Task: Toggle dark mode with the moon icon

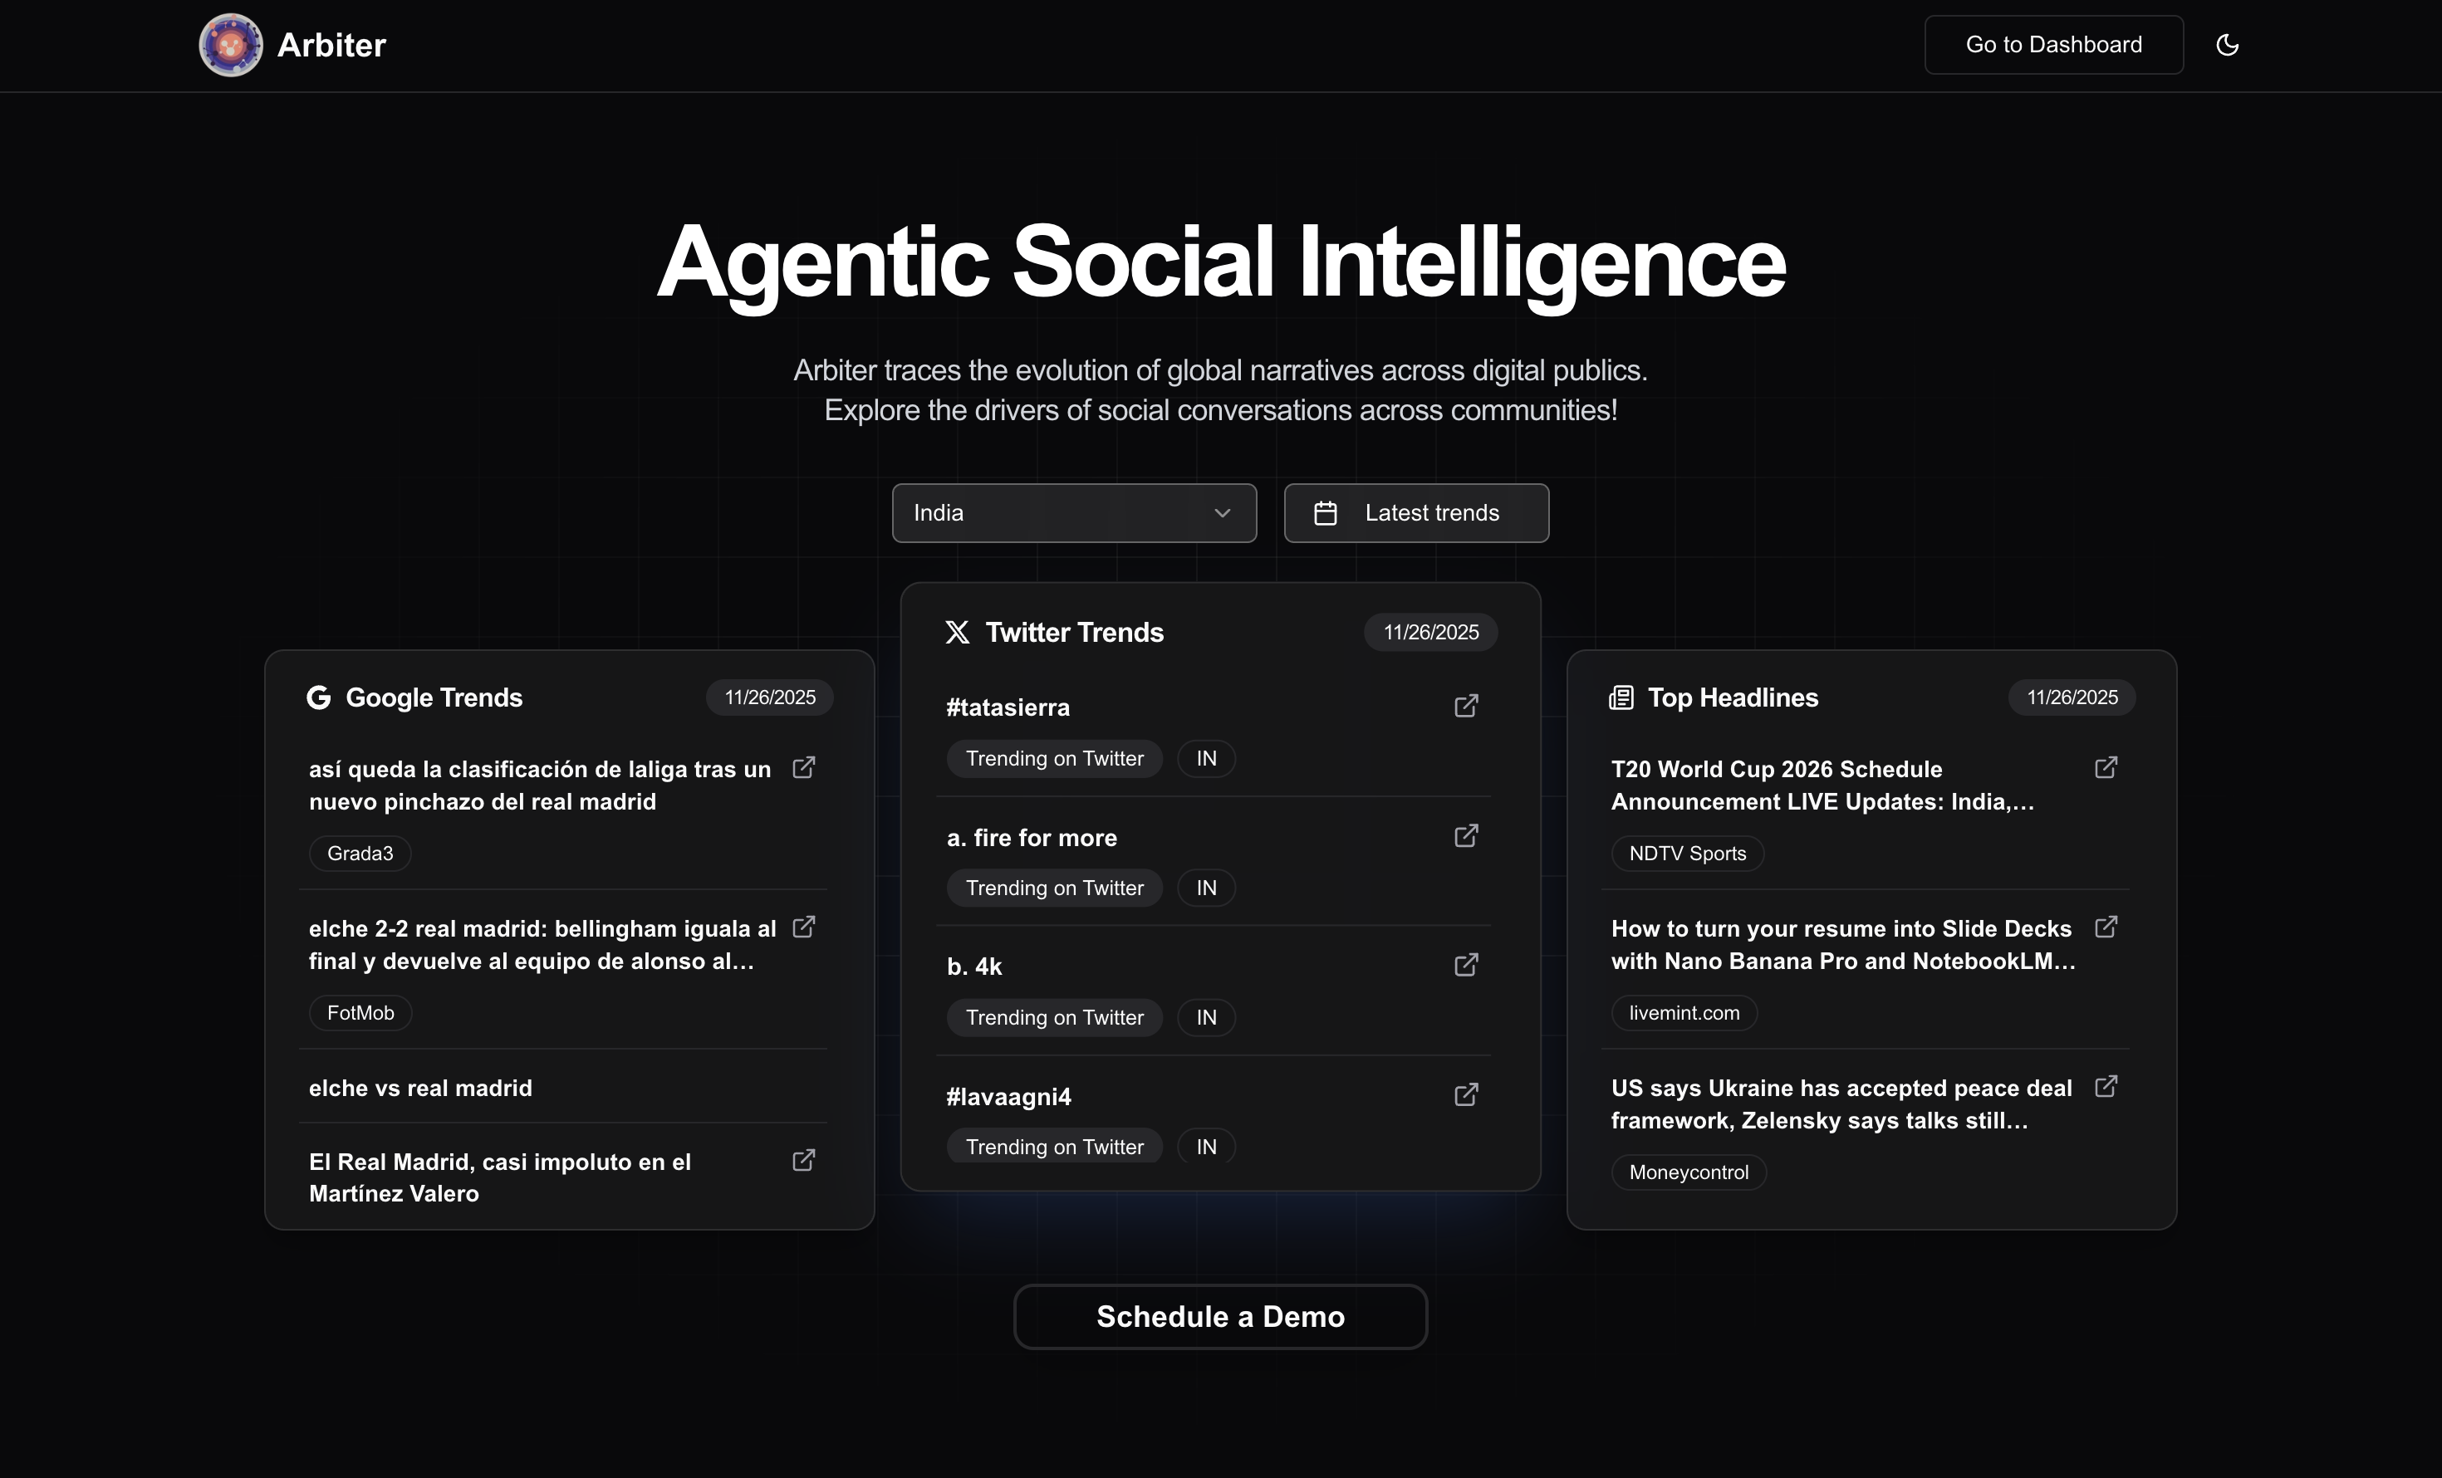Action: pos(2227,45)
